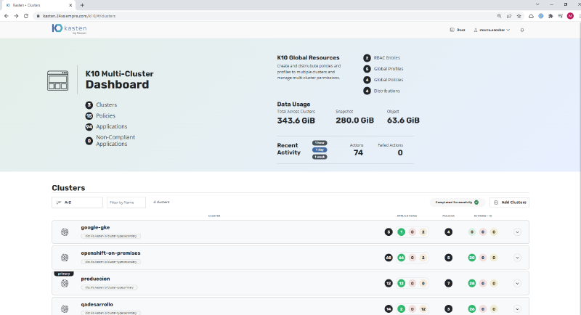Click the browser zoom magnifier icon
This screenshot has height=315, width=581.
coord(499,16)
